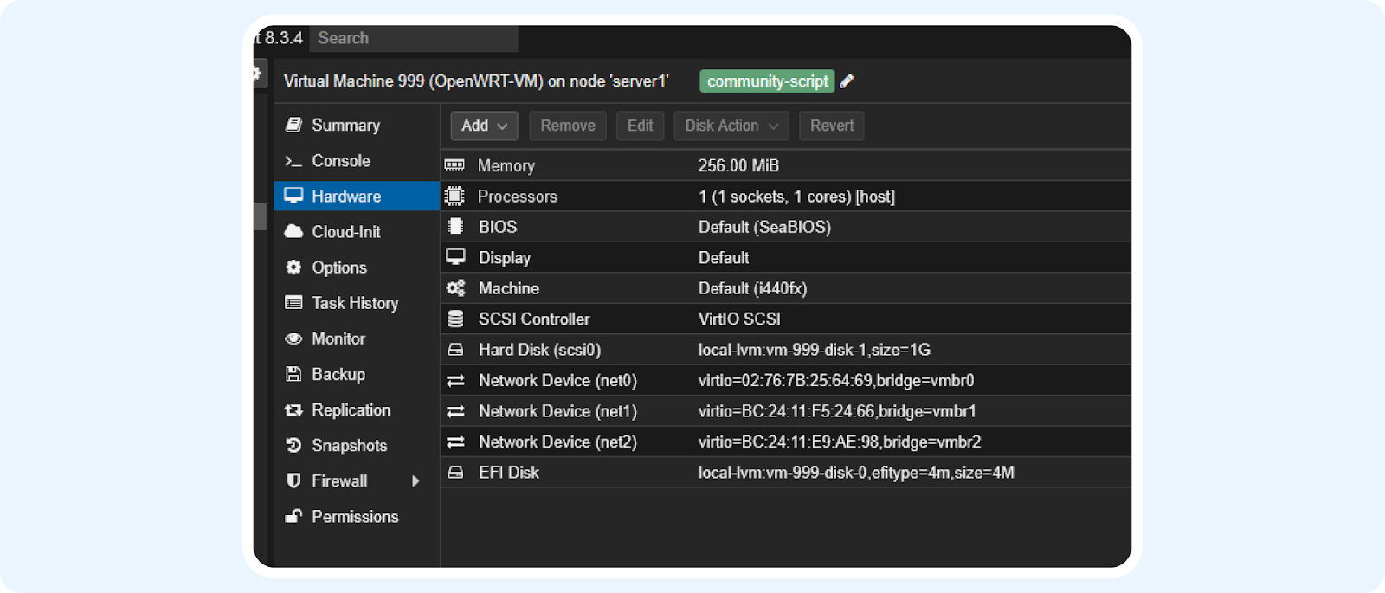This screenshot has height=593, width=1385.
Task: Click the Snapshots history icon
Action: pyautogui.click(x=293, y=445)
